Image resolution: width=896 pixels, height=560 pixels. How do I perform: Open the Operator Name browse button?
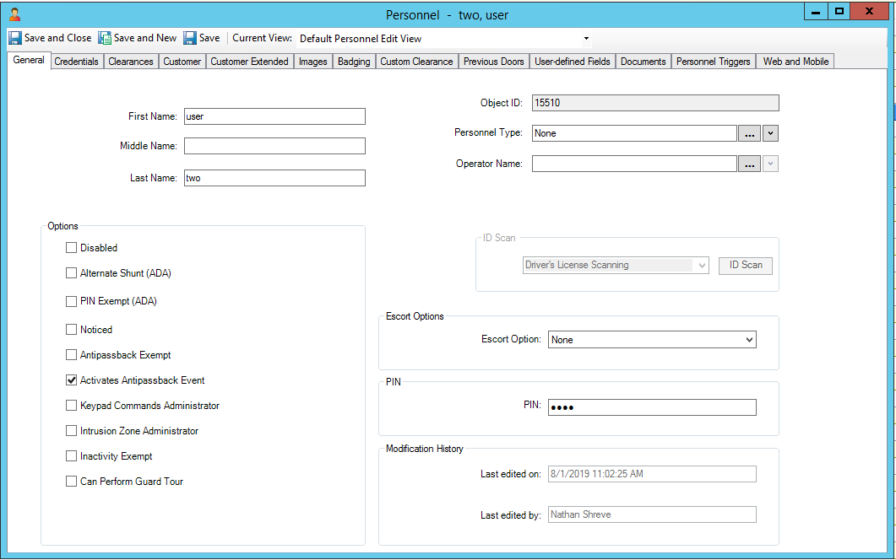click(749, 164)
